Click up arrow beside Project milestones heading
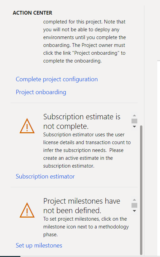The width and height of the screenshot is (160, 257). point(134,200)
